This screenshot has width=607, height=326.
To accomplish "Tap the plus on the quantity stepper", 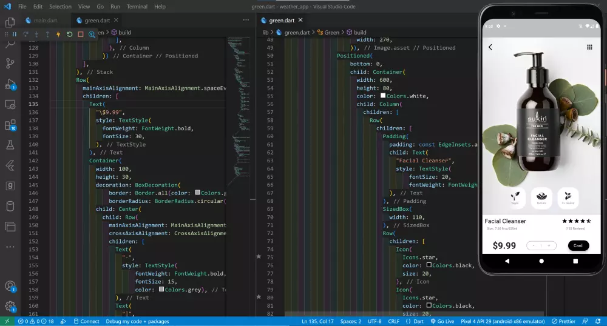I will coord(549,245).
